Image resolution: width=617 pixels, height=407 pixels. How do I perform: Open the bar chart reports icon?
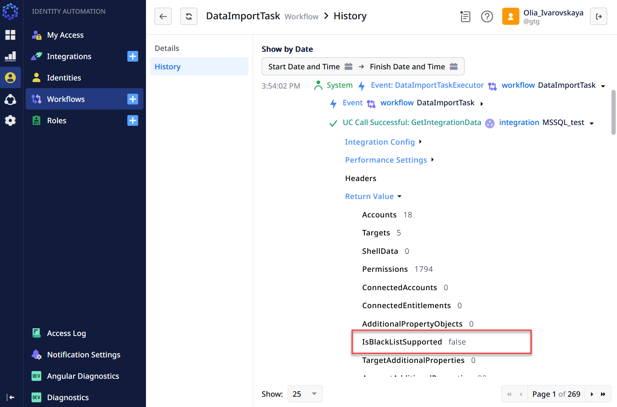pyautogui.click(x=10, y=56)
